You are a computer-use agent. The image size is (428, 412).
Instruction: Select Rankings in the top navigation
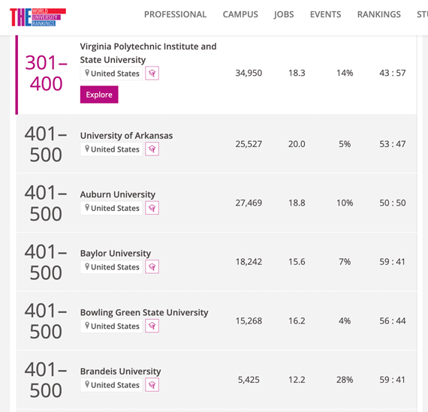coord(379,14)
